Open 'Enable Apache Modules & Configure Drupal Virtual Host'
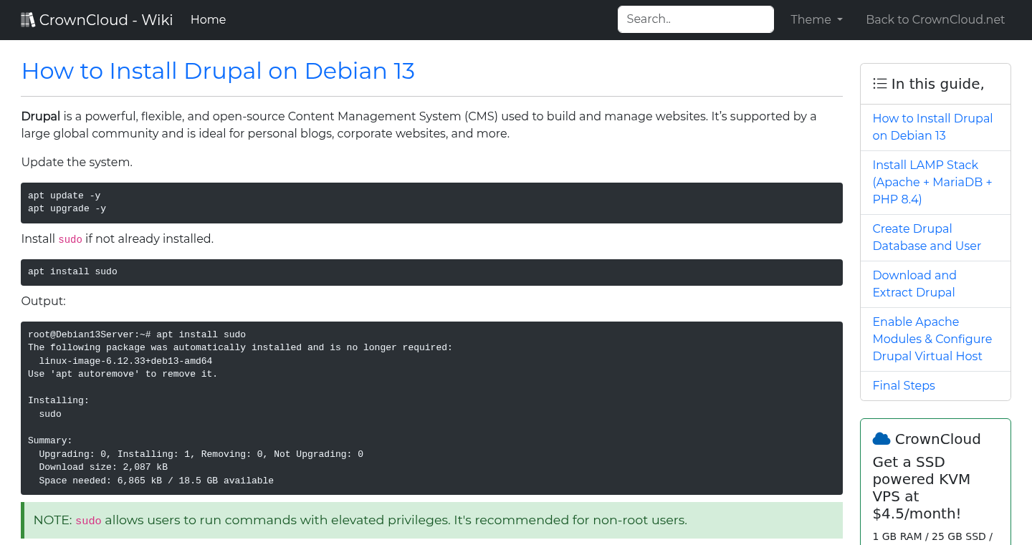 pos(932,339)
